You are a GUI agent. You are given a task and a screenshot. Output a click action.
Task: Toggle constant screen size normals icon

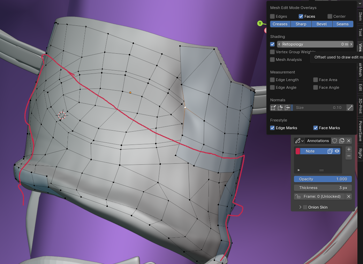tap(350, 108)
